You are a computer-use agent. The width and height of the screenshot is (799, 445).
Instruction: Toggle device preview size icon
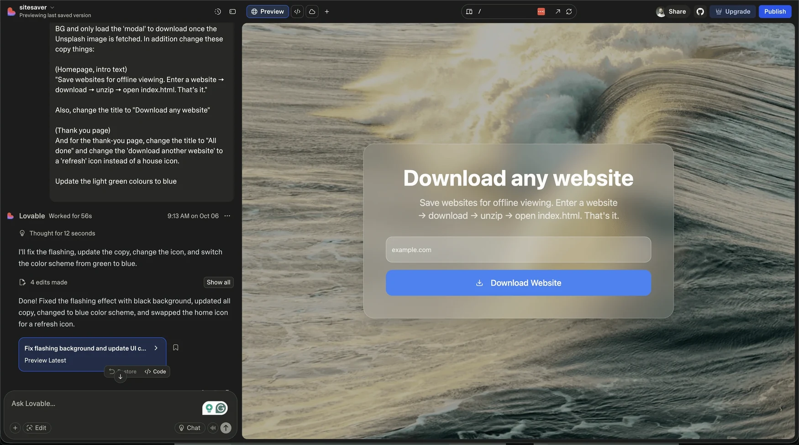click(x=469, y=11)
